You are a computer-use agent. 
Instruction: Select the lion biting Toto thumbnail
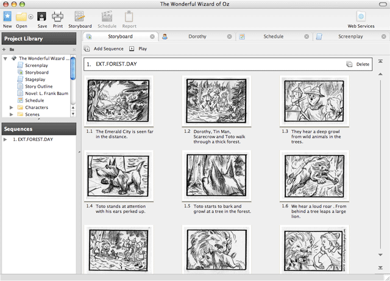point(216,250)
